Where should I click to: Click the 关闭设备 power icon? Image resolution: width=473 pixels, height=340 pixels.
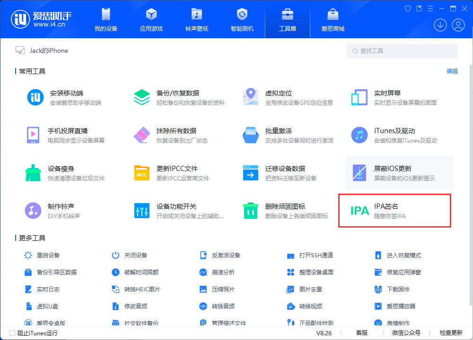[115, 255]
